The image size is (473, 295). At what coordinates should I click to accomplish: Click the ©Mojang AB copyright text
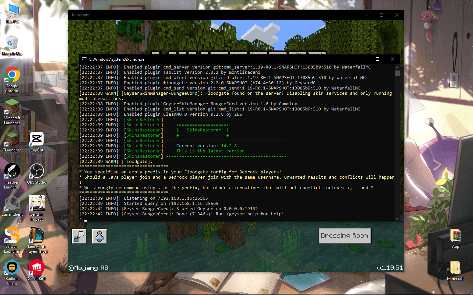click(88, 268)
